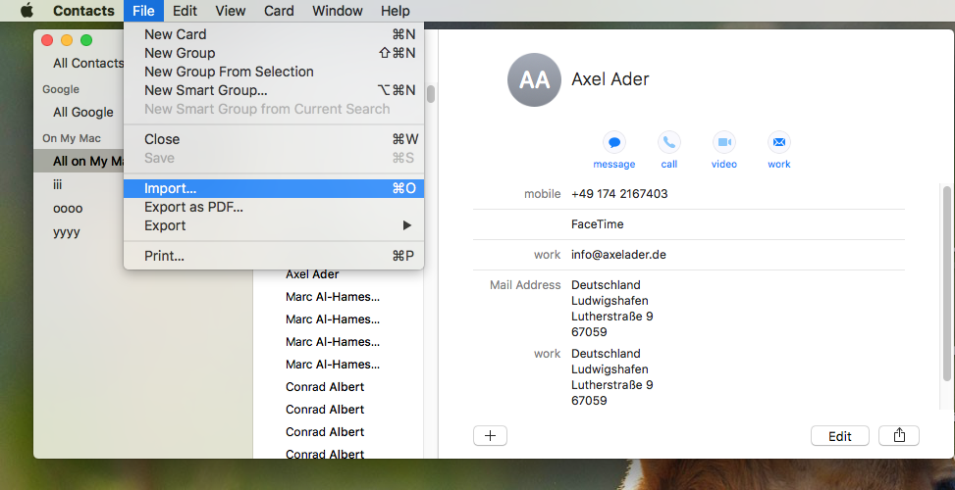
Task: Select All Google group
Action: pos(82,113)
